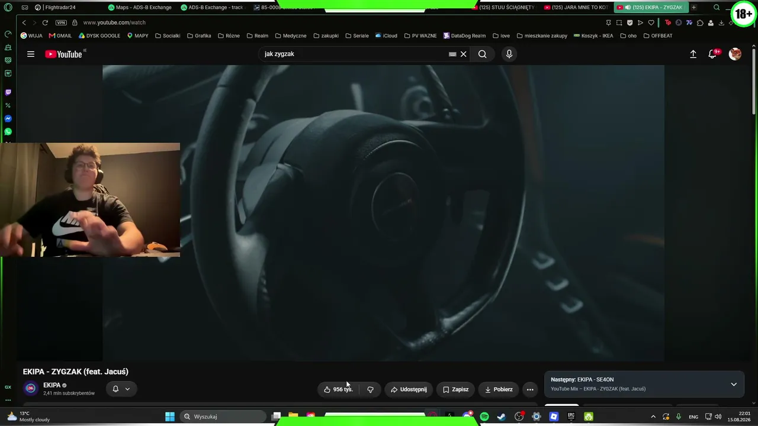Open the Windows Start menu
Viewport: 758px width, 426px height.
click(x=170, y=417)
